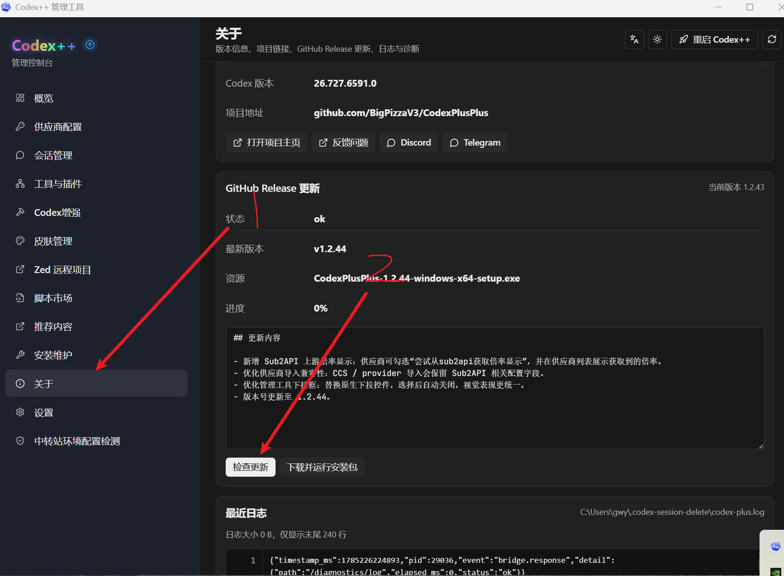The width and height of the screenshot is (784, 576).
Task: Click the shield check icon for 中转站环境配置检测
Action: coord(20,441)
